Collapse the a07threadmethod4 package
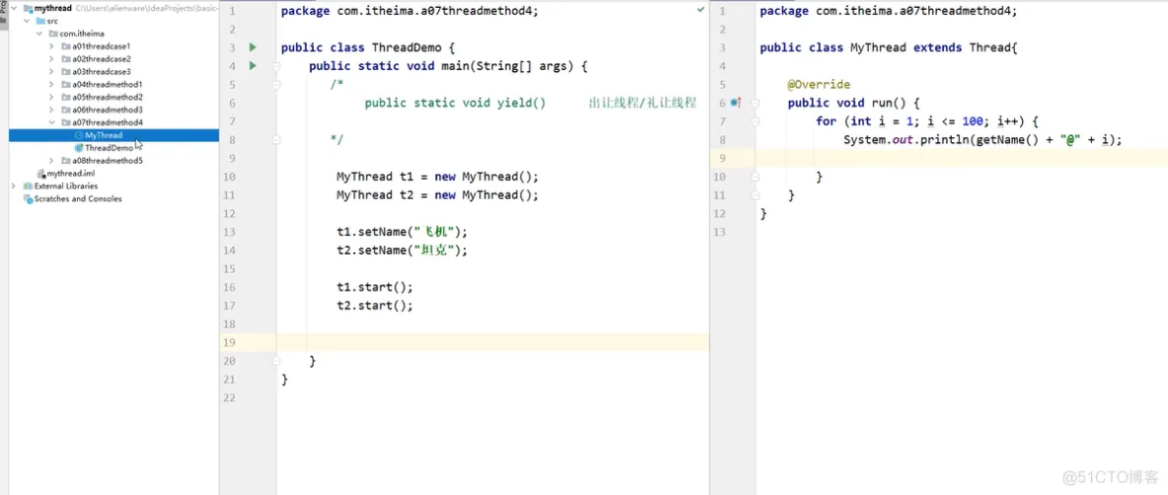 pos(51,122)
